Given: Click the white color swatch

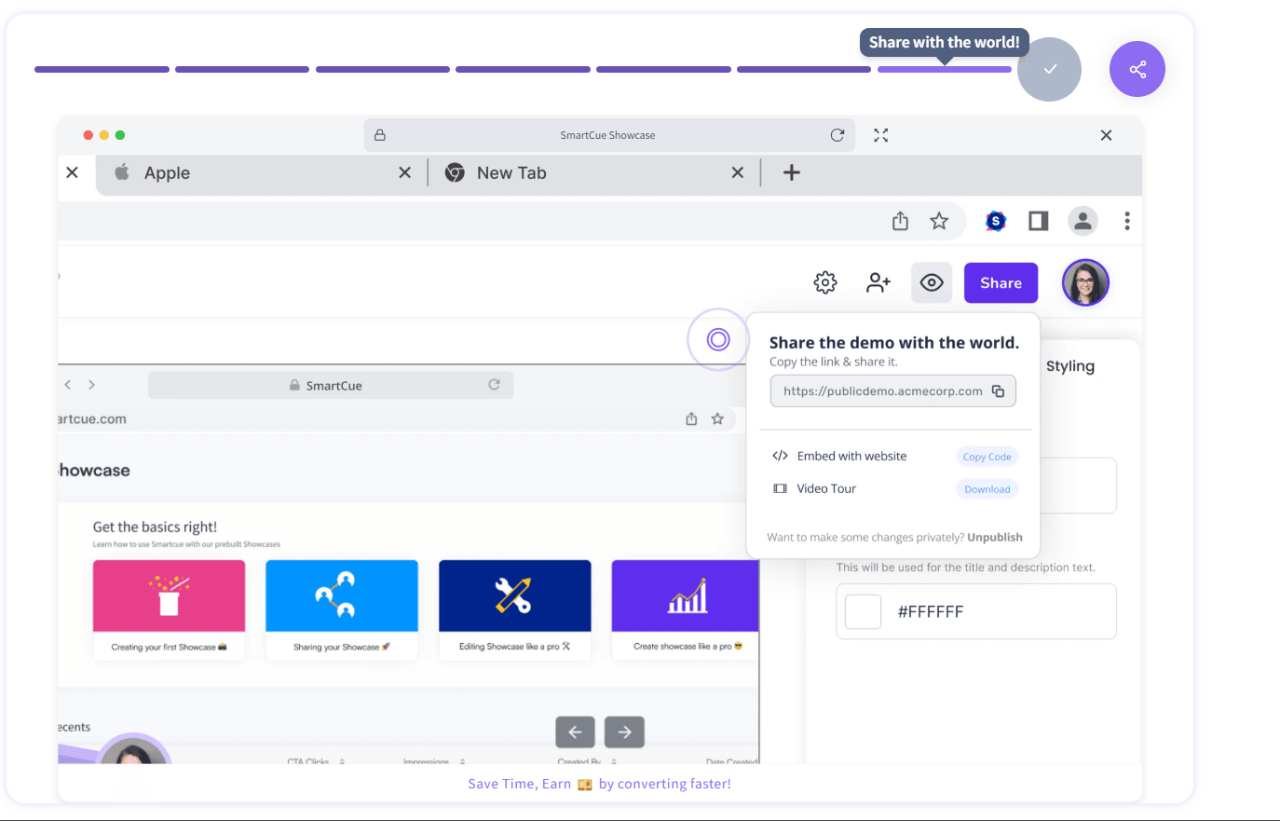Looking at the screenshot, I should click(x=863, y=611).
